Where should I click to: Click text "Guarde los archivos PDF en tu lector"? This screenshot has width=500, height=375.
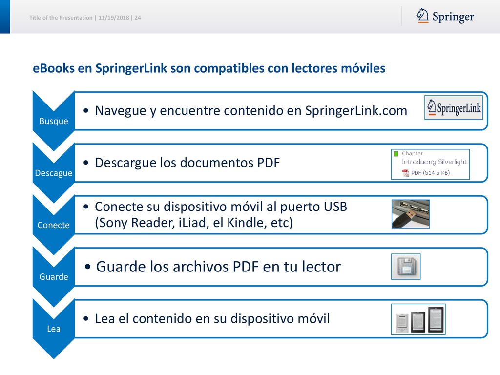pyautogui.click(x=218, y=267)
